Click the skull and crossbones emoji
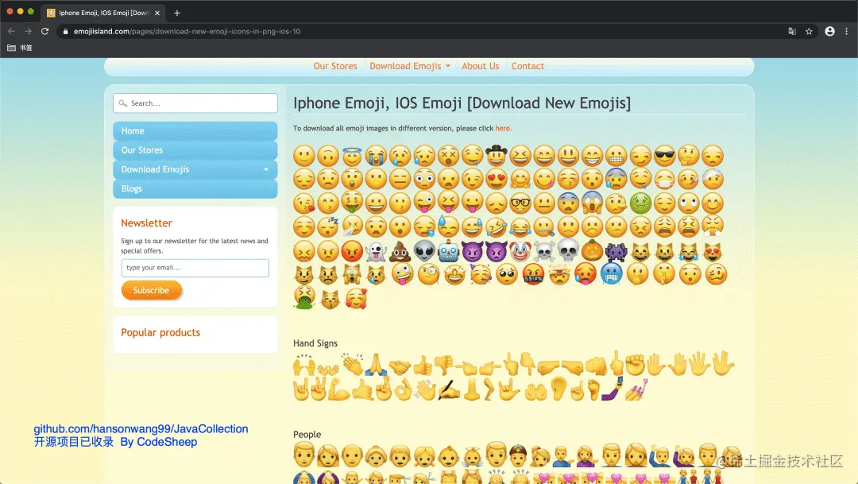Viewport: 858px width, 484px height. pyautogui.click(x=544, y=251)
